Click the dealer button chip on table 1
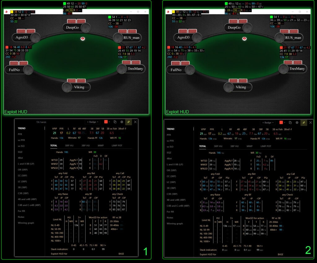 pos(83,39)
